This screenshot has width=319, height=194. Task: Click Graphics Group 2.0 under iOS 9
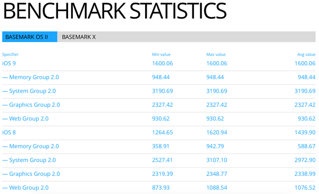coord(35,105)
